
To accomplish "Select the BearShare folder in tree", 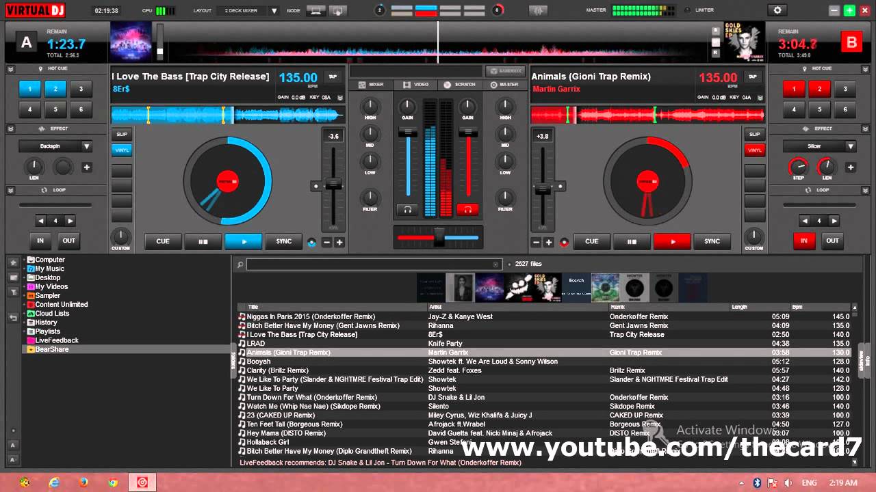I will click(52, 349).
